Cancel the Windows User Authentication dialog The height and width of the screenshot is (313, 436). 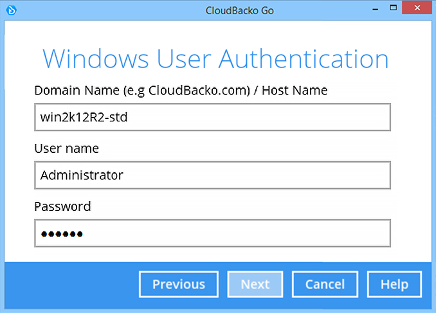coord(325,284)
